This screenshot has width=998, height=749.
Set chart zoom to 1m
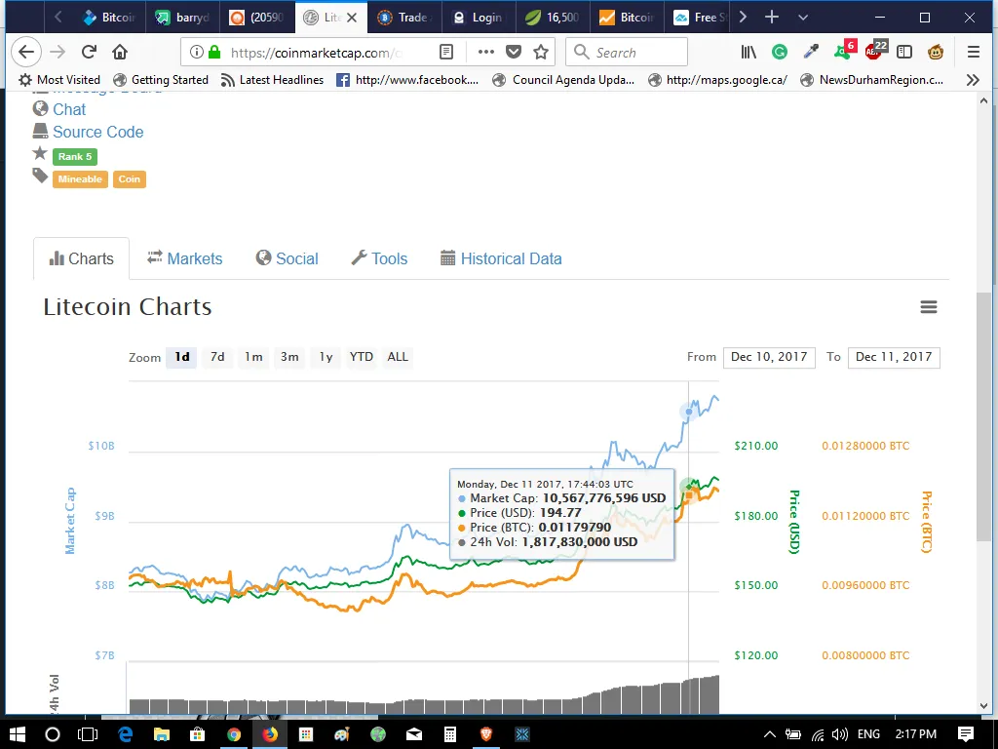253,357
